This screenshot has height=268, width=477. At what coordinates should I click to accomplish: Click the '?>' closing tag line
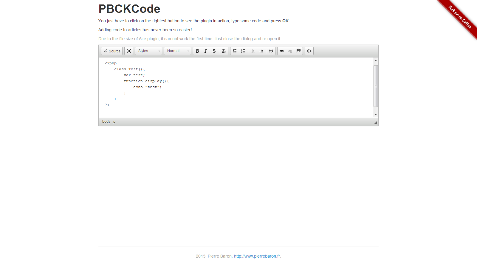(x=107, y=105)
